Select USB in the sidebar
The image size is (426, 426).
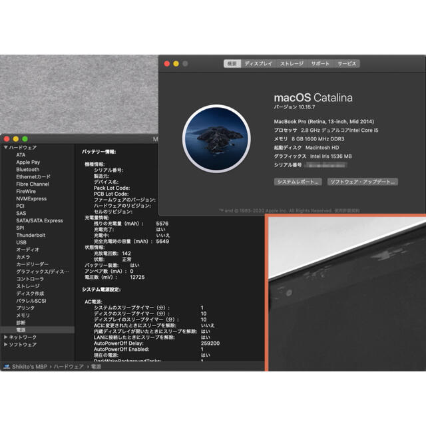[x=21, y=242]
